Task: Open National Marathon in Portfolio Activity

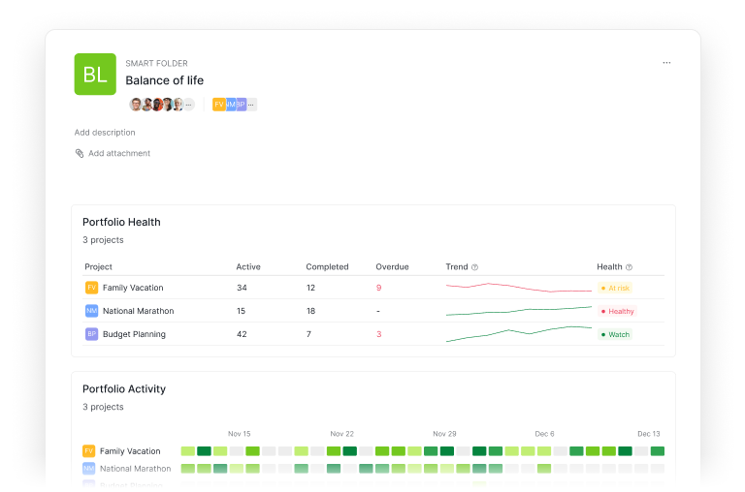Action: [136, 469]
